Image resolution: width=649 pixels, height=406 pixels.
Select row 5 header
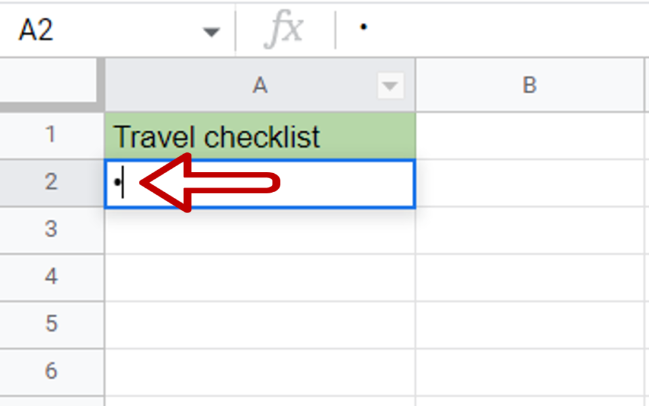(51, 324)
